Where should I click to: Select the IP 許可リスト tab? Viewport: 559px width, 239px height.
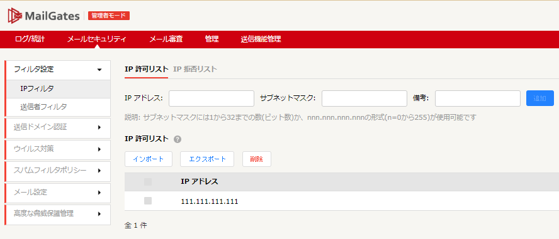pyautogui.click(x=146, y=69)
